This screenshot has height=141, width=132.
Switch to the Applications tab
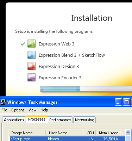click(14, 120)
